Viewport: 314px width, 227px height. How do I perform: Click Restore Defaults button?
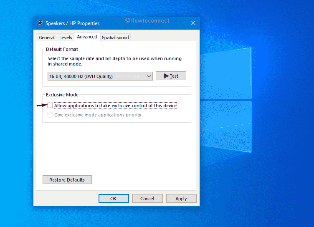coord(67,180)
